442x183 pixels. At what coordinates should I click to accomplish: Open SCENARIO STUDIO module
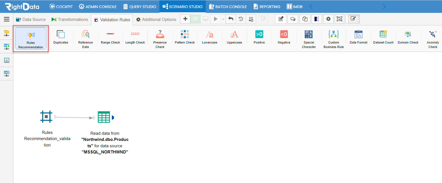click(182, 6)
